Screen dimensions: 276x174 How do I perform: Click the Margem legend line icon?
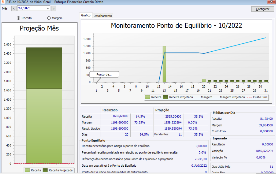pyautogui.click(x=197, y=97)
